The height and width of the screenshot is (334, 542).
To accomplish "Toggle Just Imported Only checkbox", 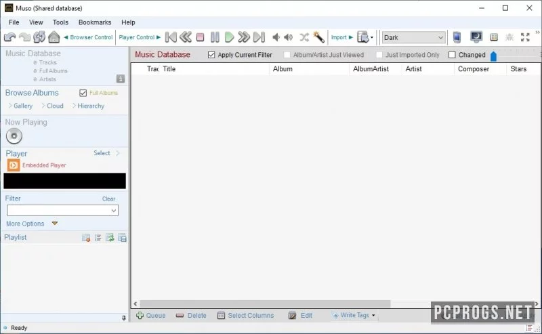I will coord(379,55).
